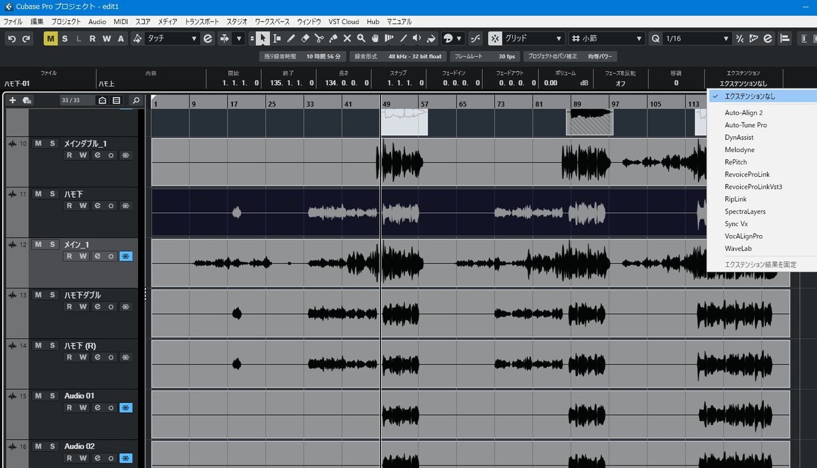The image size is (817, 468).
Task: Pick SpectraLayers from the extension menu
Action: [745, 212]
